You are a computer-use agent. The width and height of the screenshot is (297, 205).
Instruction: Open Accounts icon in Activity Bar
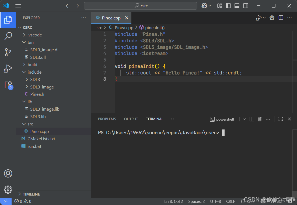(8, 173)
